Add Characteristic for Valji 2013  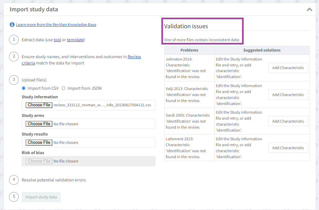(x=288, y=95)
